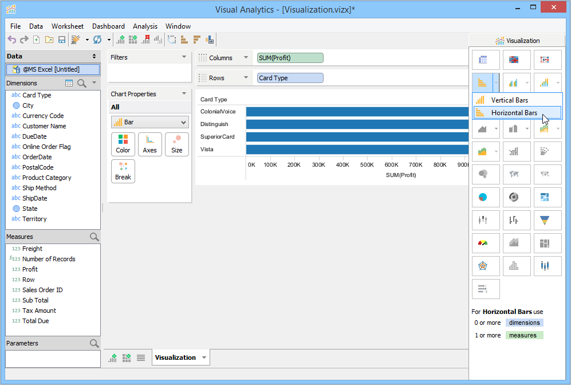
Task: Select the treemap chart icon
Action: coord(544,197)
